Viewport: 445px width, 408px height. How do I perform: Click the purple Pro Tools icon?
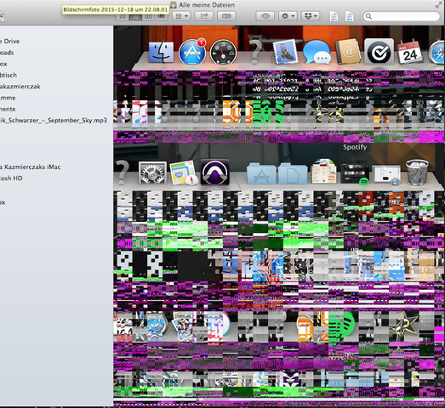pos(214,173)
